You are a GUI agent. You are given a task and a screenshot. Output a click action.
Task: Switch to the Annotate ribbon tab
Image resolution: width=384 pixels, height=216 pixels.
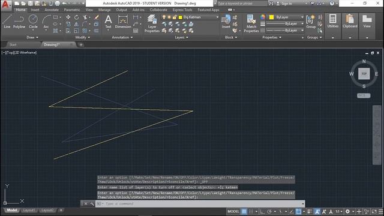[52, 10]
